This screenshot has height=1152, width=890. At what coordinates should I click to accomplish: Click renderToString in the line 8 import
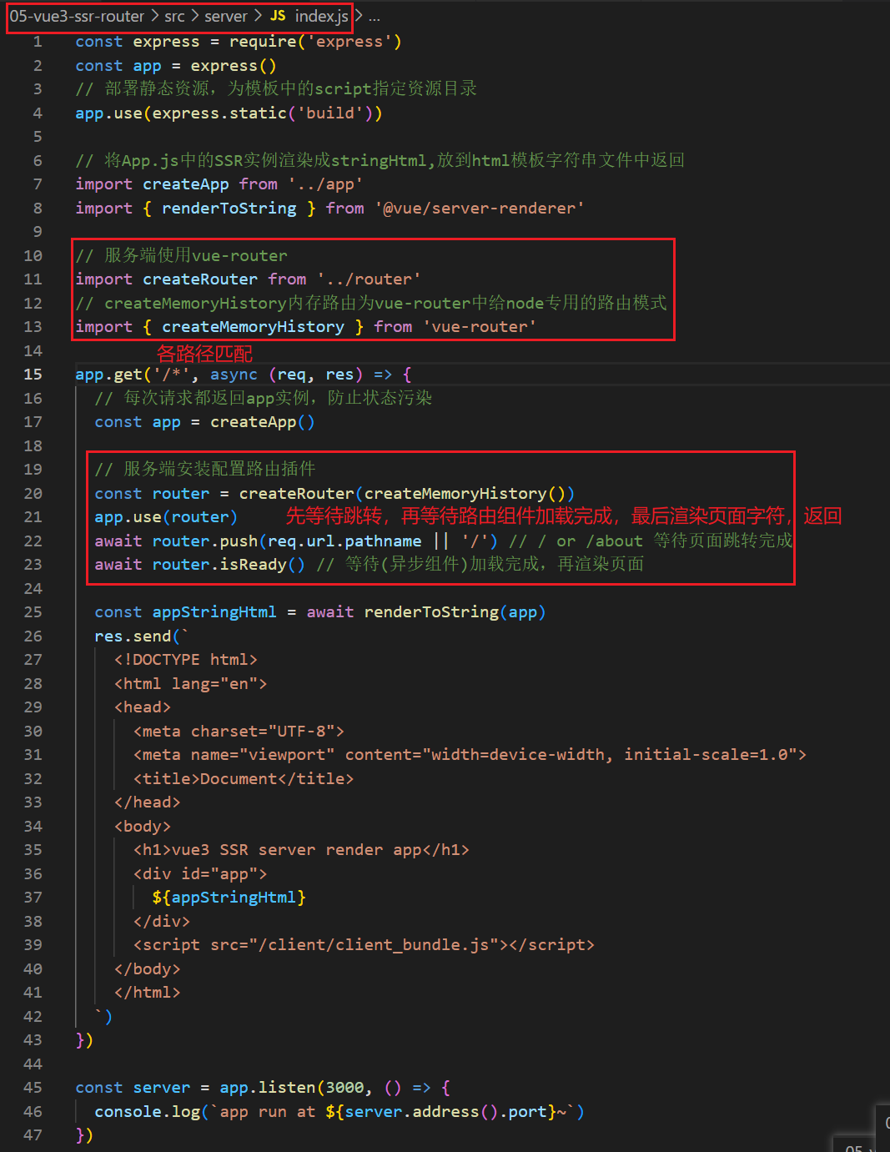tap(229, 209)
